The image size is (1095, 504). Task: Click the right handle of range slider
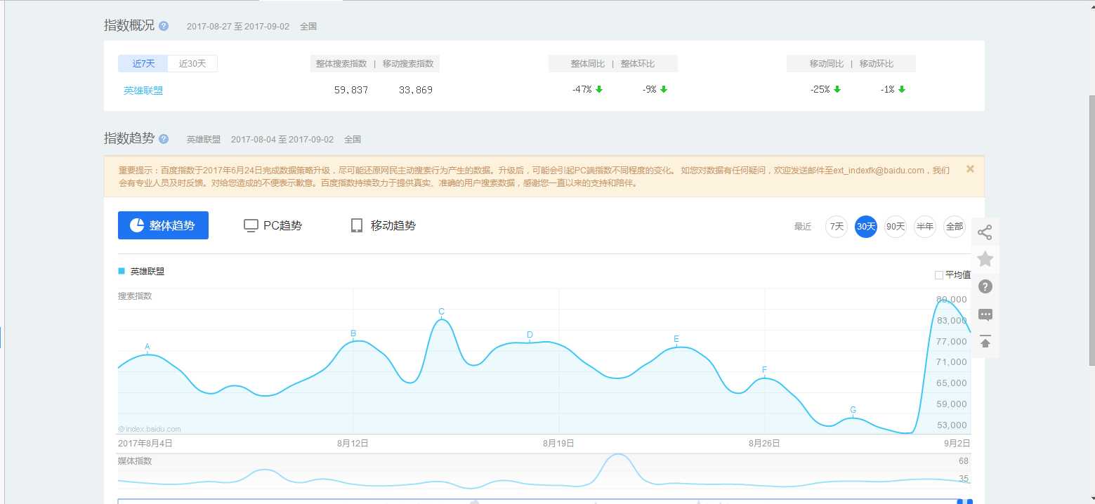click(969, 501)
